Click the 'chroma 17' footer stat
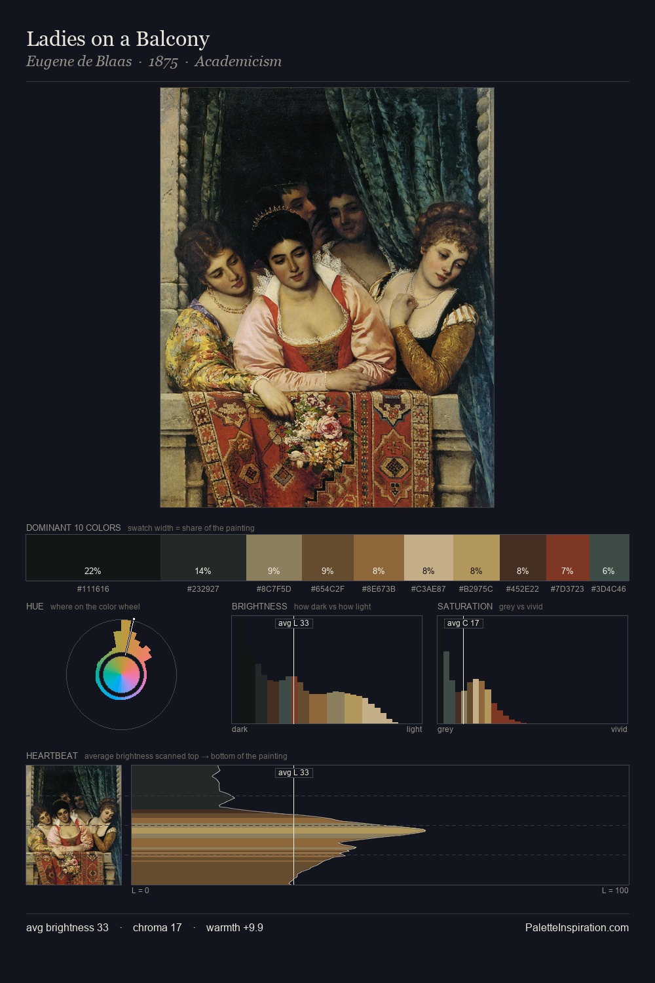655x983 pixels. (157, 927)
